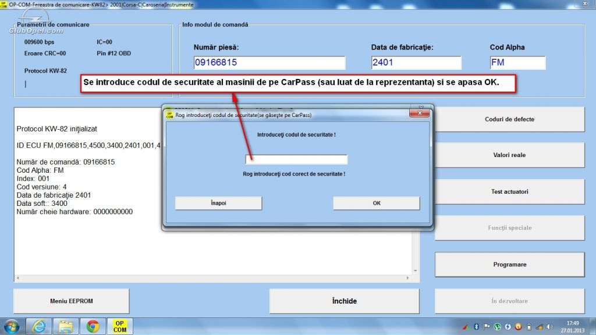Viewport: 596px width, 335px height.
Task: Open the taskbar clock showing 17:49
Action: click(573, 327)
